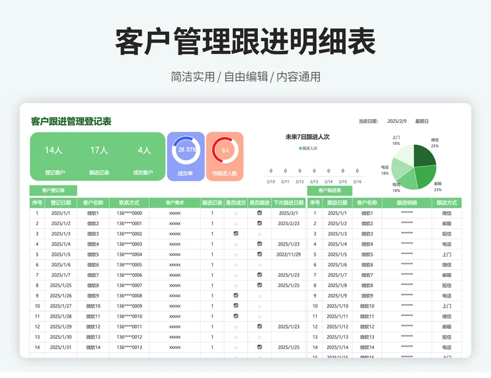Select 电话 cell in 2025/1/14 follow-up row
The height and width of the screenshot is (378, 491).
(447, 347)
